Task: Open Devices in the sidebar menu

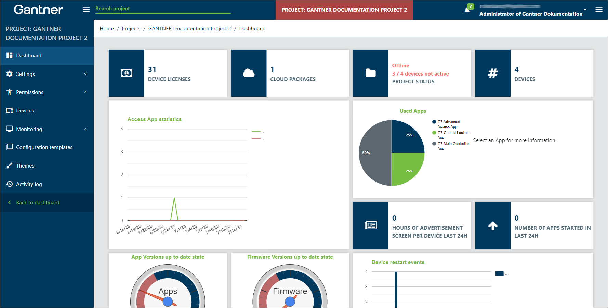Action: click(x=47, y=111)
